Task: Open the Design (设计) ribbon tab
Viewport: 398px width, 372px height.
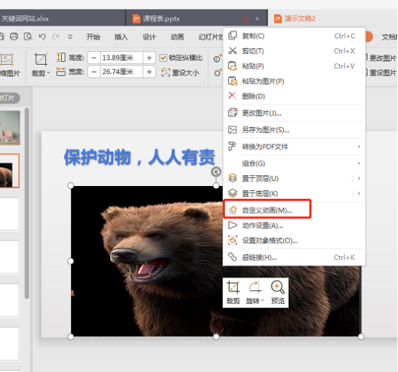Action: [149, 37]
